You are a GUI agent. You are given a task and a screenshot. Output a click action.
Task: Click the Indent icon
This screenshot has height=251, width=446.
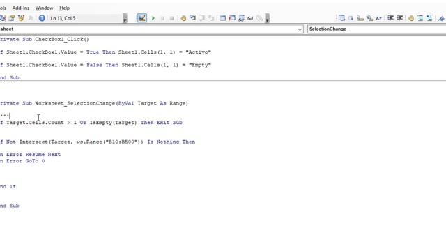390,18
